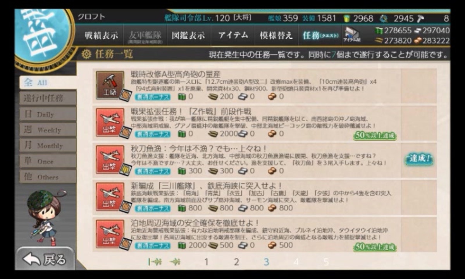Click the 工廠 hammer quest icon

(110, 85)
